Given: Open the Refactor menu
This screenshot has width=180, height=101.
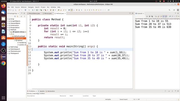Looking at the screenshot, I should click(x=24, y=7).
